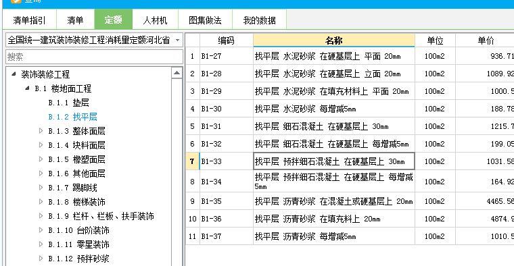Click the 936.71 unit price cell

coord(485,56)
